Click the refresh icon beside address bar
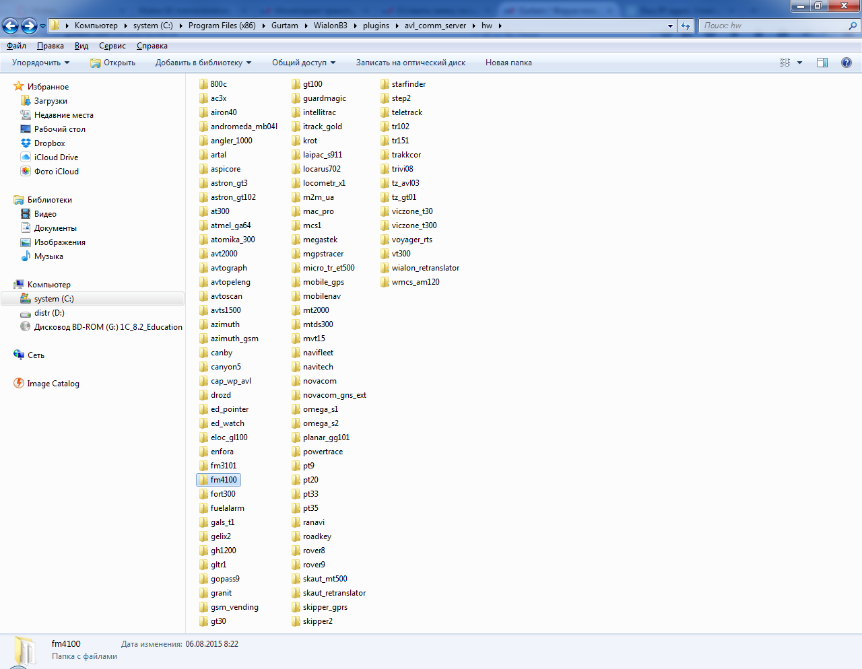 pyautogui.click(x=686, y=26)
